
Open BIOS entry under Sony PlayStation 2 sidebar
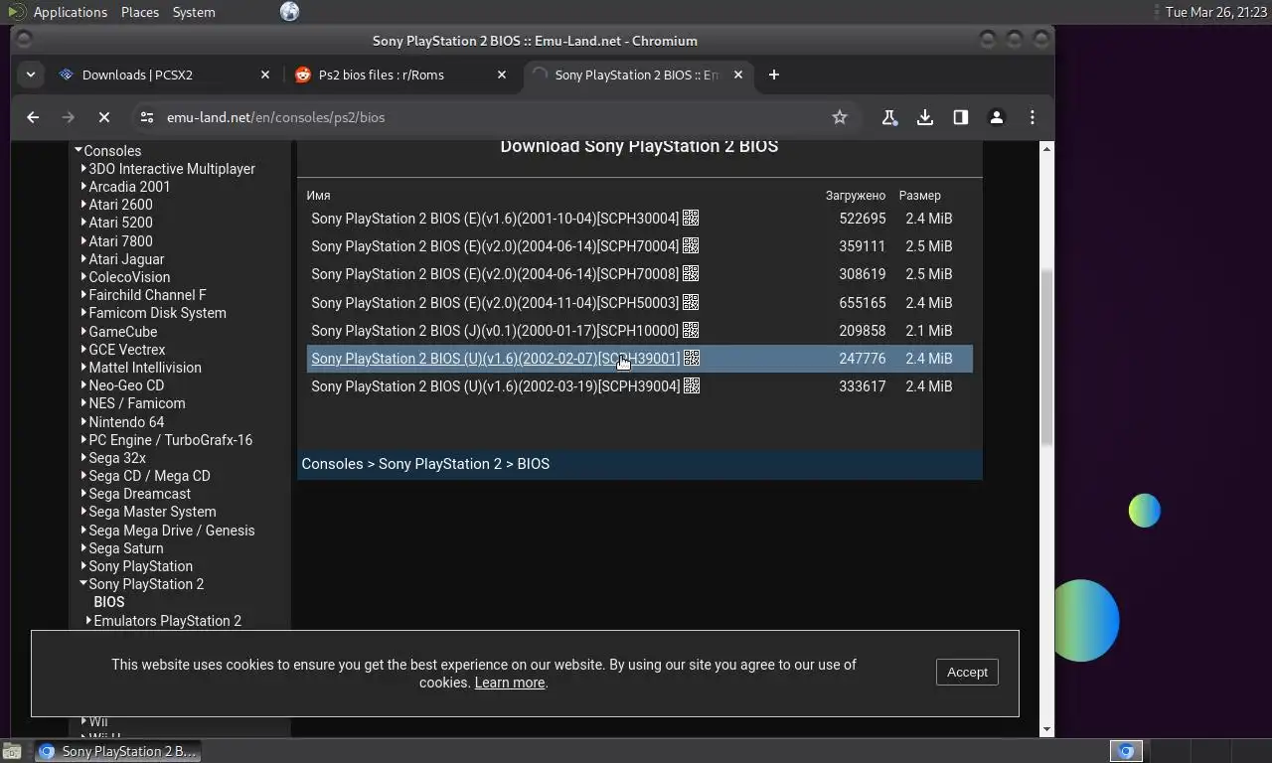pos(109,601)
